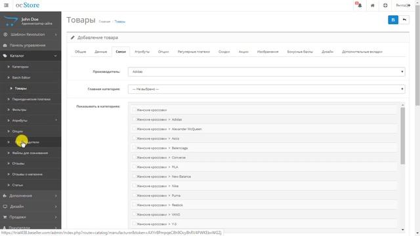The height and width of the screenshot is (236, 420).
Task: Click the ocStore logo
Action: [x=28, y=5]
